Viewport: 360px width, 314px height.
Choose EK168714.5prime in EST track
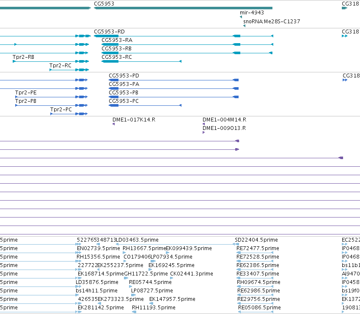point(101,274)
